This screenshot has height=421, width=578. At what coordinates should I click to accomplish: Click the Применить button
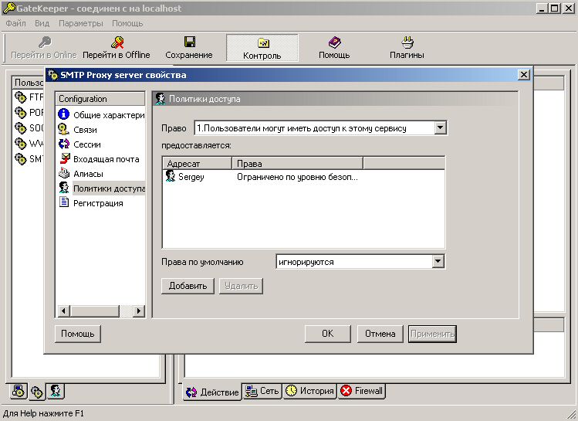[x=432, y=334]
